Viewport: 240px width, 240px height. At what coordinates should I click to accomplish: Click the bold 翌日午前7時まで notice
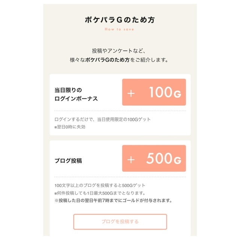point(112,201)
